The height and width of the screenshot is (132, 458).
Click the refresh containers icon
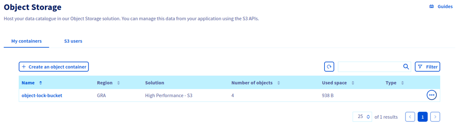tap(329, 67)
